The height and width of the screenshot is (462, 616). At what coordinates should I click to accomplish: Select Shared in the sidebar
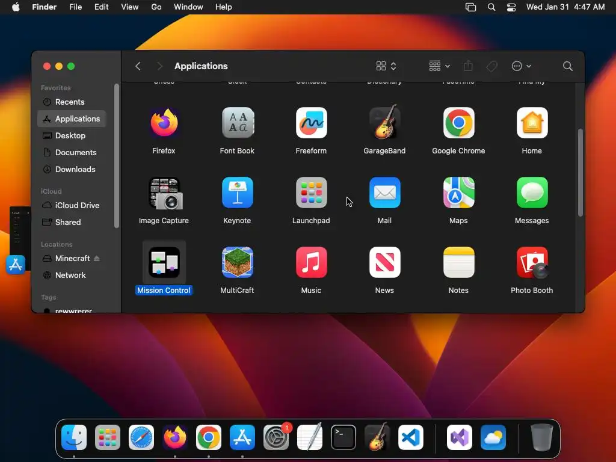pos(72,223)
